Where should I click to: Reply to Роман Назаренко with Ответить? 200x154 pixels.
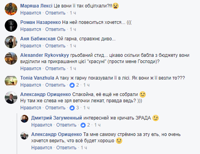55,29
